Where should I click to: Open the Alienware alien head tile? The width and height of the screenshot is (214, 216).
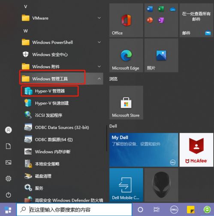pyautogui.click(x=161, y=185)
